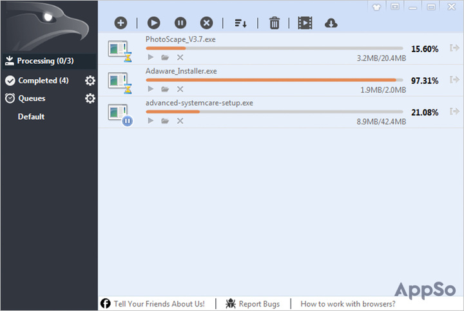The width and height of the screenshot is (464, 311).
Task: Open folder for Adaware_Installer.exe
Action: [x=165, y=89]
